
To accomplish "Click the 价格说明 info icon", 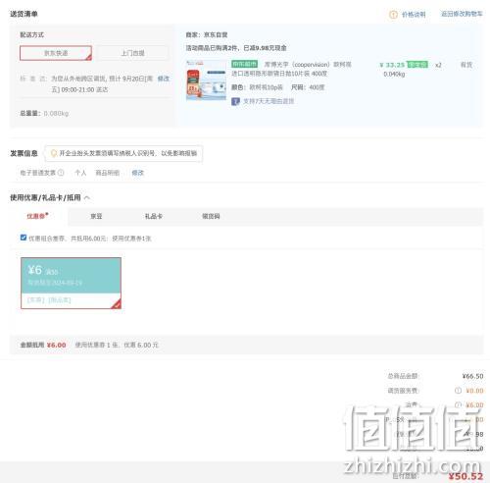I will pyautogui.click(x=393, y=15).
